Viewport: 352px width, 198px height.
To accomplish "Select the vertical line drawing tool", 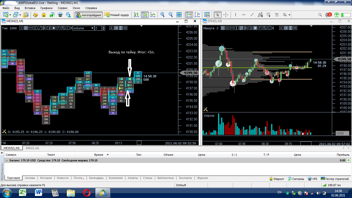I will [236, 15].
